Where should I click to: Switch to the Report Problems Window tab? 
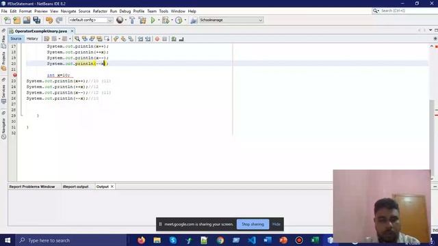pyautogui.click(x=32, y=187)
